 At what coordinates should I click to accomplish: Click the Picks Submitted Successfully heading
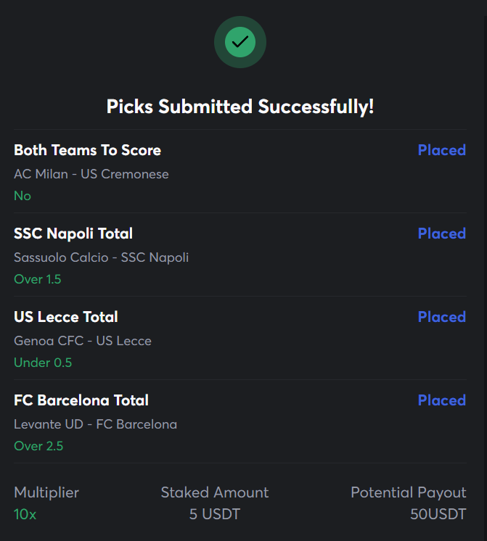[240, 107]
